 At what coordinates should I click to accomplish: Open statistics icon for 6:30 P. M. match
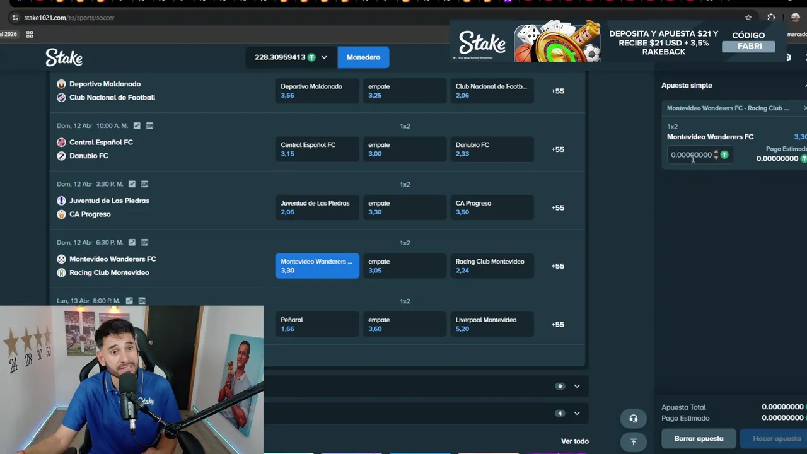click(132, 242)
